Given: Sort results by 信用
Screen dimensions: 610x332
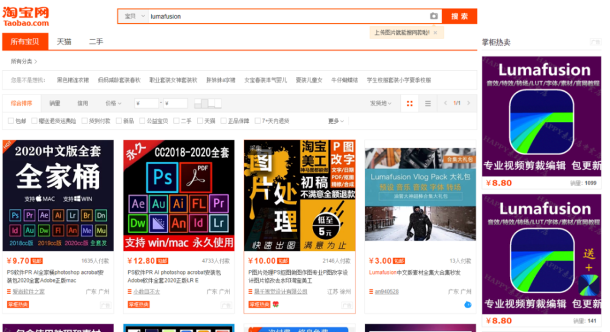Looking at the screenshot, I should (x=82, y=103).
